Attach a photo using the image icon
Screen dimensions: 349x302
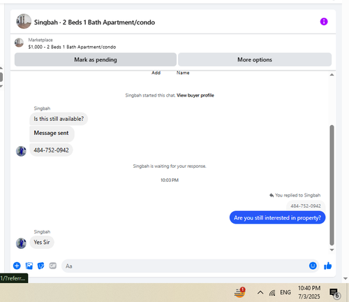(x=29, y=266)
